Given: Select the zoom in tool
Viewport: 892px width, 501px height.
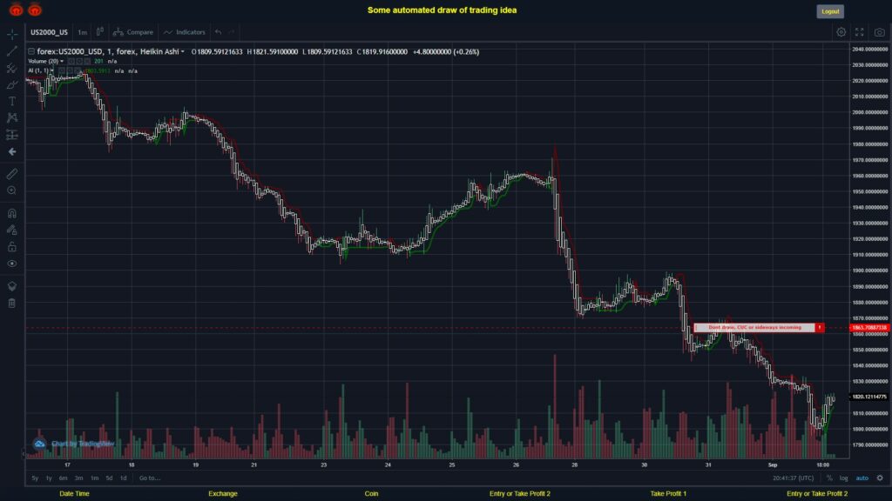Looking at the screenshot, I should (x=12, y=190).
